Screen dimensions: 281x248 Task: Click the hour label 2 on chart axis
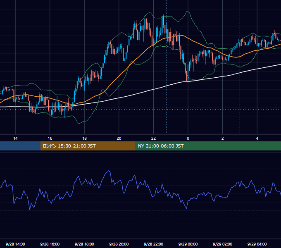pos(223,138)
